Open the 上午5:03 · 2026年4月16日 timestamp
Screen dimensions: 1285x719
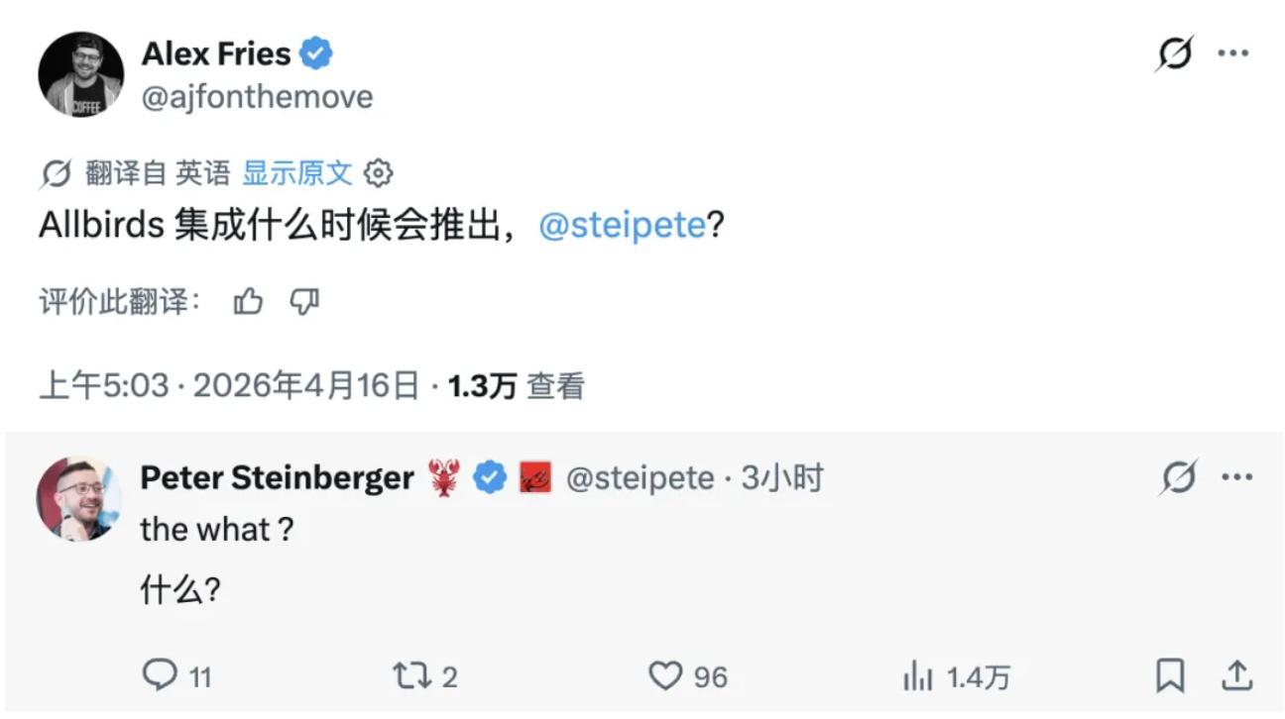click(x=228, y=386)
